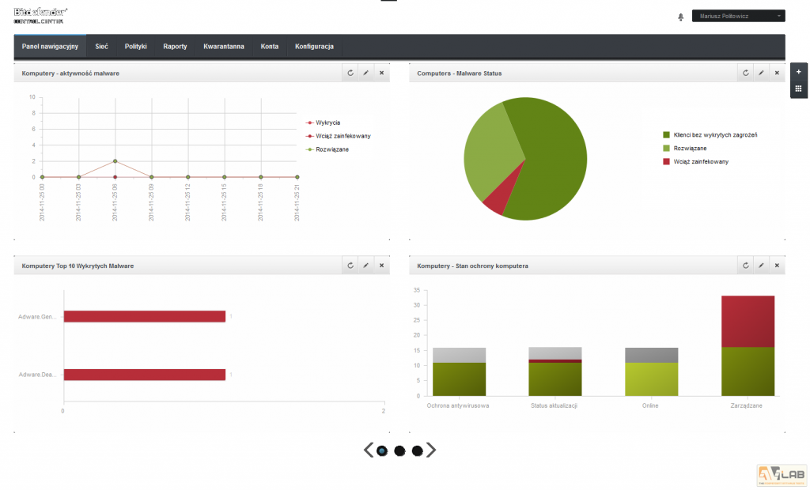Open the Mariusz Politowicz account dropdown
The width and height of the screenshot is (810, 490).
click(x=738, y=15)
